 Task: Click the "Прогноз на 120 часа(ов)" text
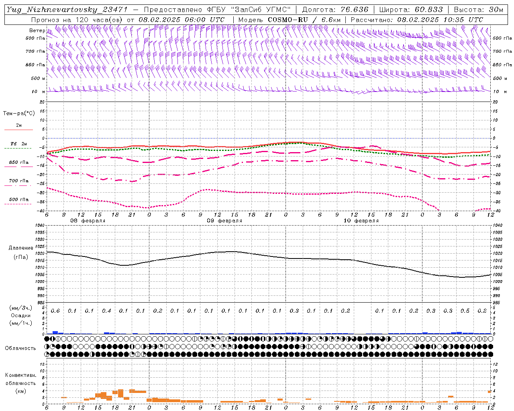[78, 20]
